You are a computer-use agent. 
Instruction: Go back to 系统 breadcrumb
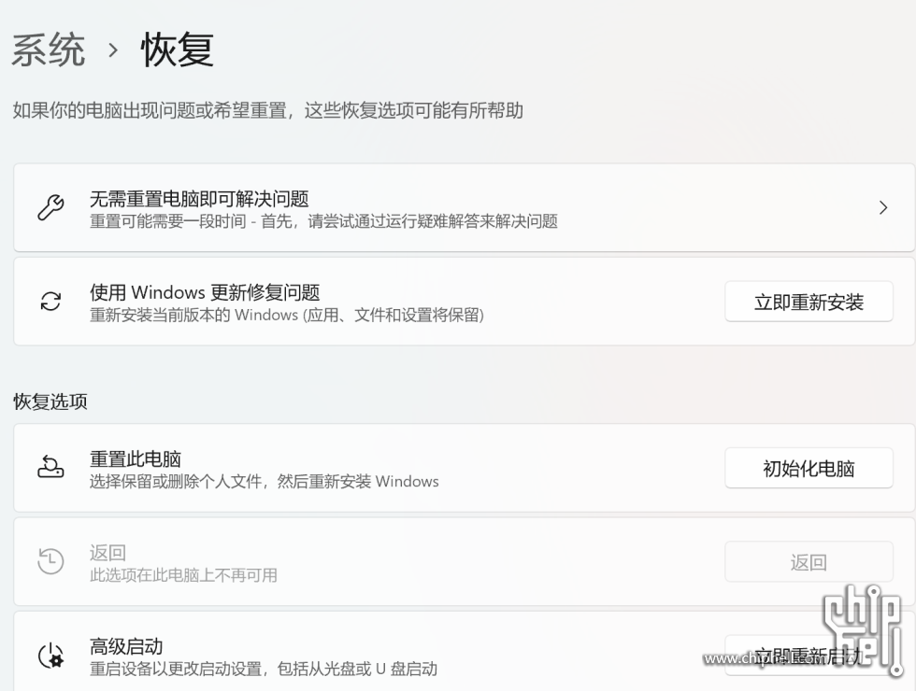49,49
